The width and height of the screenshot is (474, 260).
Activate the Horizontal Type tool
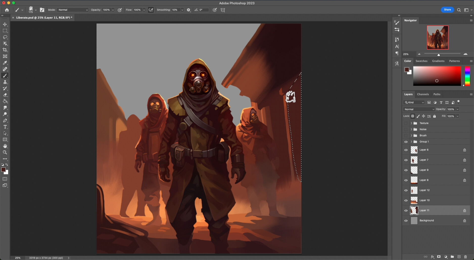[5, 127]
